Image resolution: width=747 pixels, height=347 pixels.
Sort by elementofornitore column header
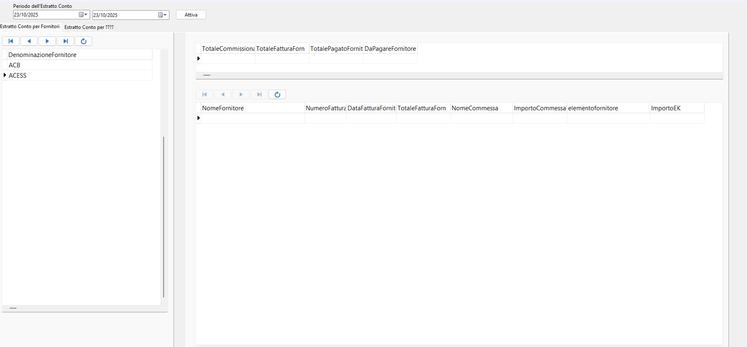[609, 108]
